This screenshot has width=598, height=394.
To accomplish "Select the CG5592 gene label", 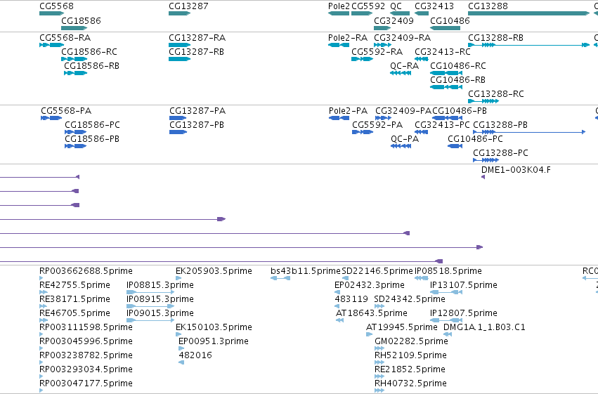I will (x=368, y=6).
